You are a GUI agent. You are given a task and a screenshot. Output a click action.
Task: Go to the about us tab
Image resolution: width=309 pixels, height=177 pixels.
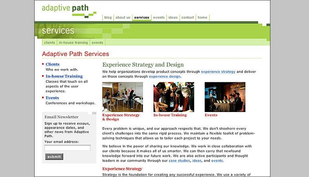(123, 18)
